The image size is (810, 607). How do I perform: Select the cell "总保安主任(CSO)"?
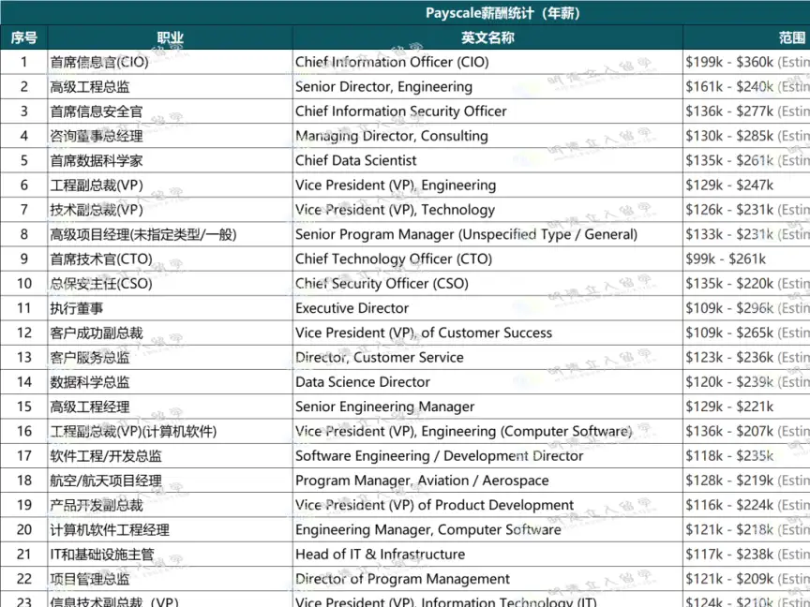pos(170,284)
